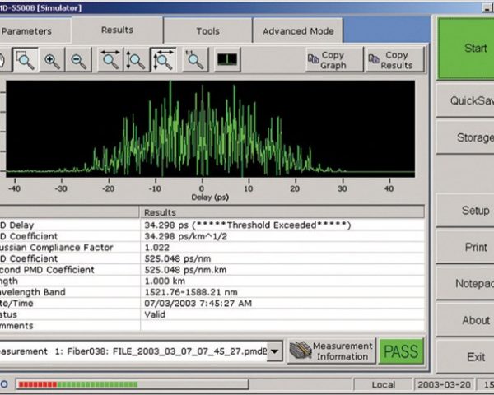This screenshot has height=395, width=494.
Task: Select the Valid status value
Action: click(x=155, y=314)
